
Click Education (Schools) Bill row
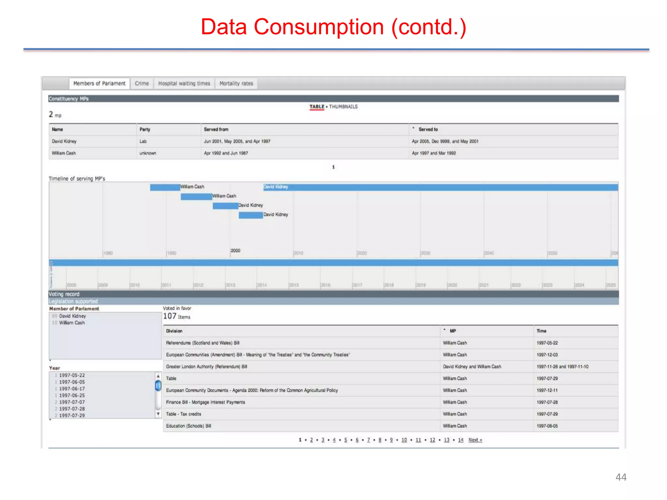[x=390, y=426]
